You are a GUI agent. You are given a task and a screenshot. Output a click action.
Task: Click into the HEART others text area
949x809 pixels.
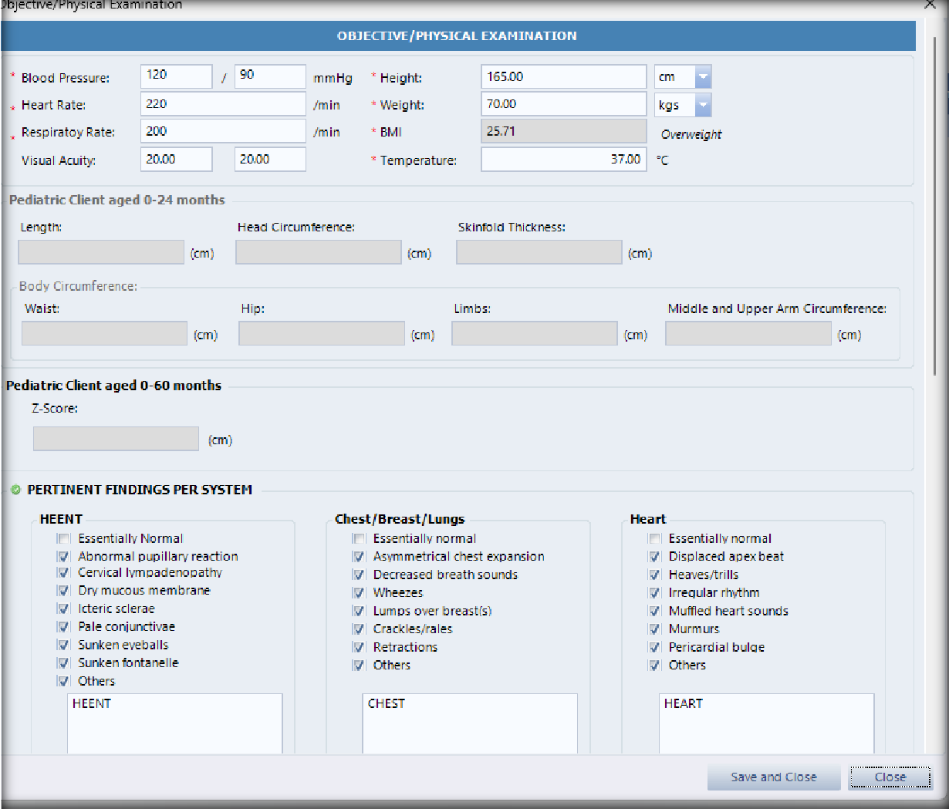766,725
